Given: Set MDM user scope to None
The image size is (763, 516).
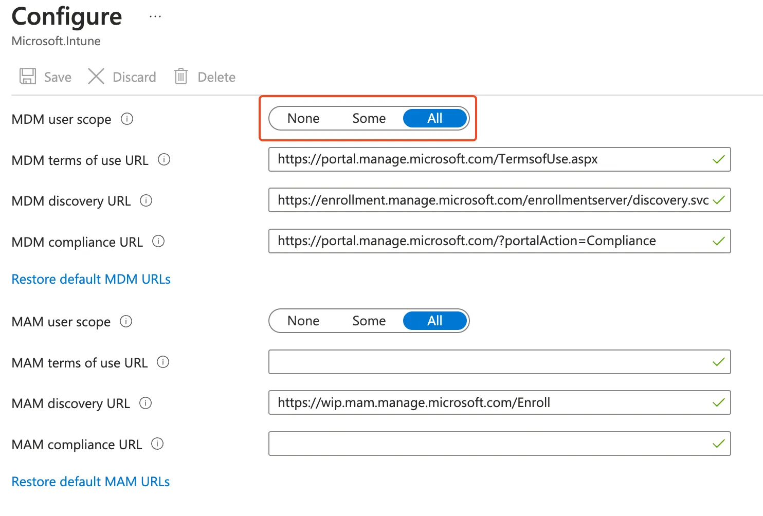Looking at the screenshot, I should pyautogui.click(x=303, y=118).
